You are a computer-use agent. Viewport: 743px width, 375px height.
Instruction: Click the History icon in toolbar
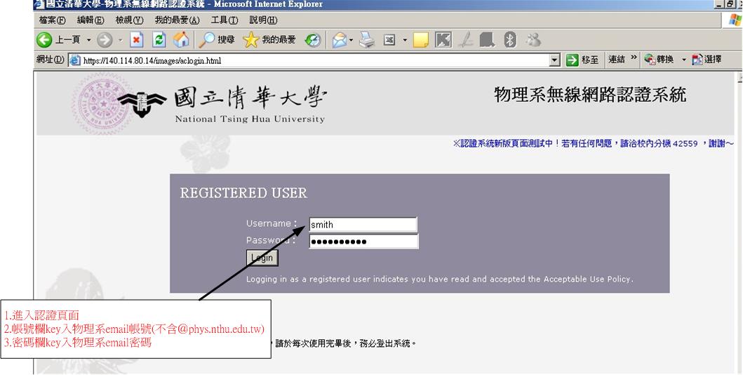[x=313, y=41]
